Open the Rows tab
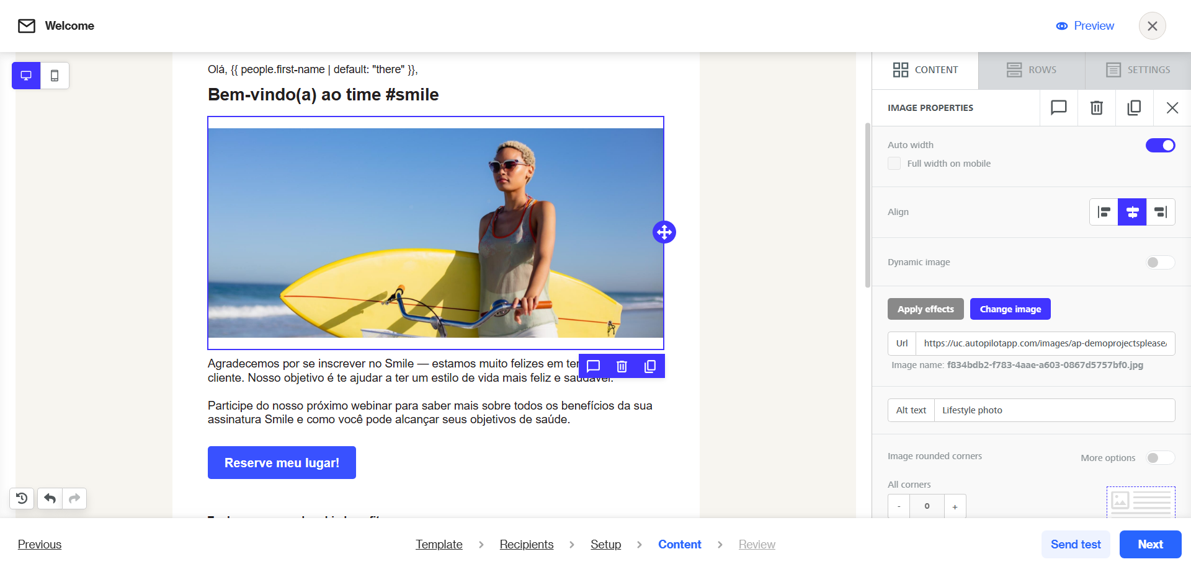Viewport: 1191px width, 567px height. point(1032,70)
